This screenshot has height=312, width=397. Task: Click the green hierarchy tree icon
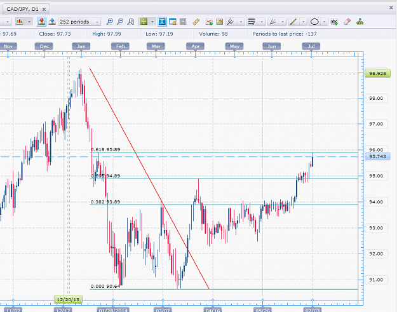tap(360, 22)
